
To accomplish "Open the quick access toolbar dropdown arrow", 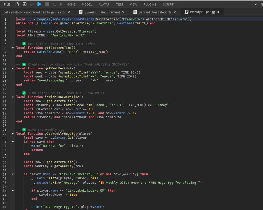I will [60, 5].
